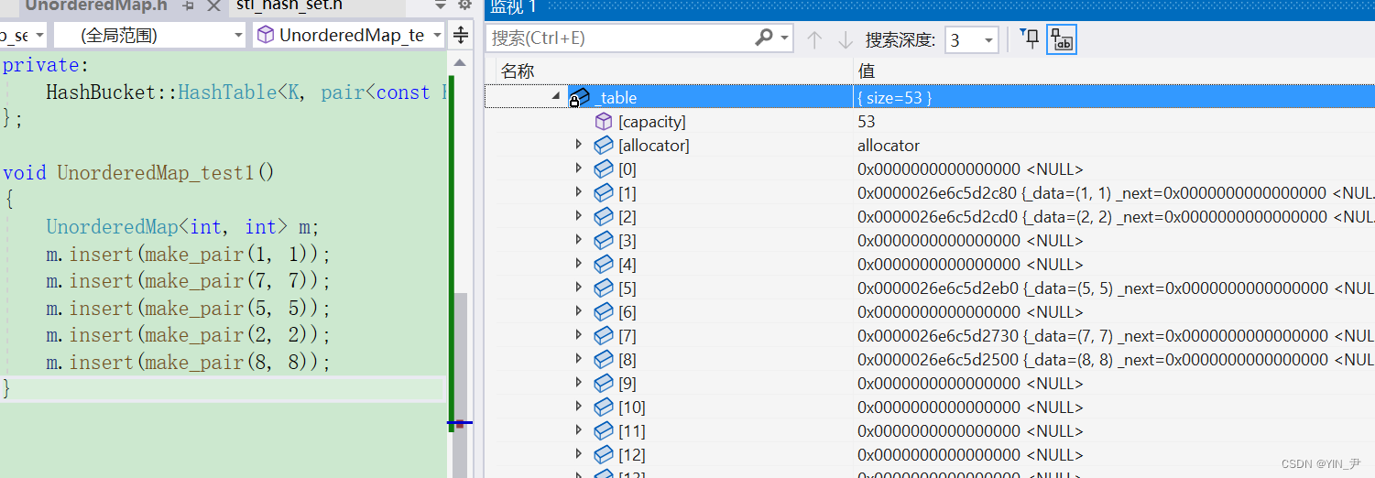Expand the [2] bucket entry
The width and height of the screenshot is (1375, 478).
[578, 215]
